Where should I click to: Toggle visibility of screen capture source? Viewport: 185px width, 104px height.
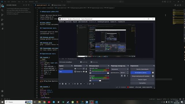pyautogui.click(x=84, y=72)
